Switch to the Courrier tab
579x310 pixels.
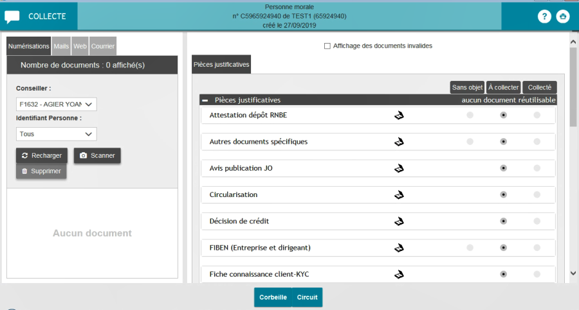pos(102,46)
